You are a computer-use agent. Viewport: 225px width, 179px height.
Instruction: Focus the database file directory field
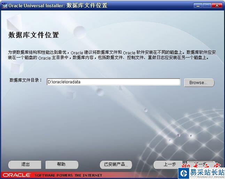[x=113, y=82]
